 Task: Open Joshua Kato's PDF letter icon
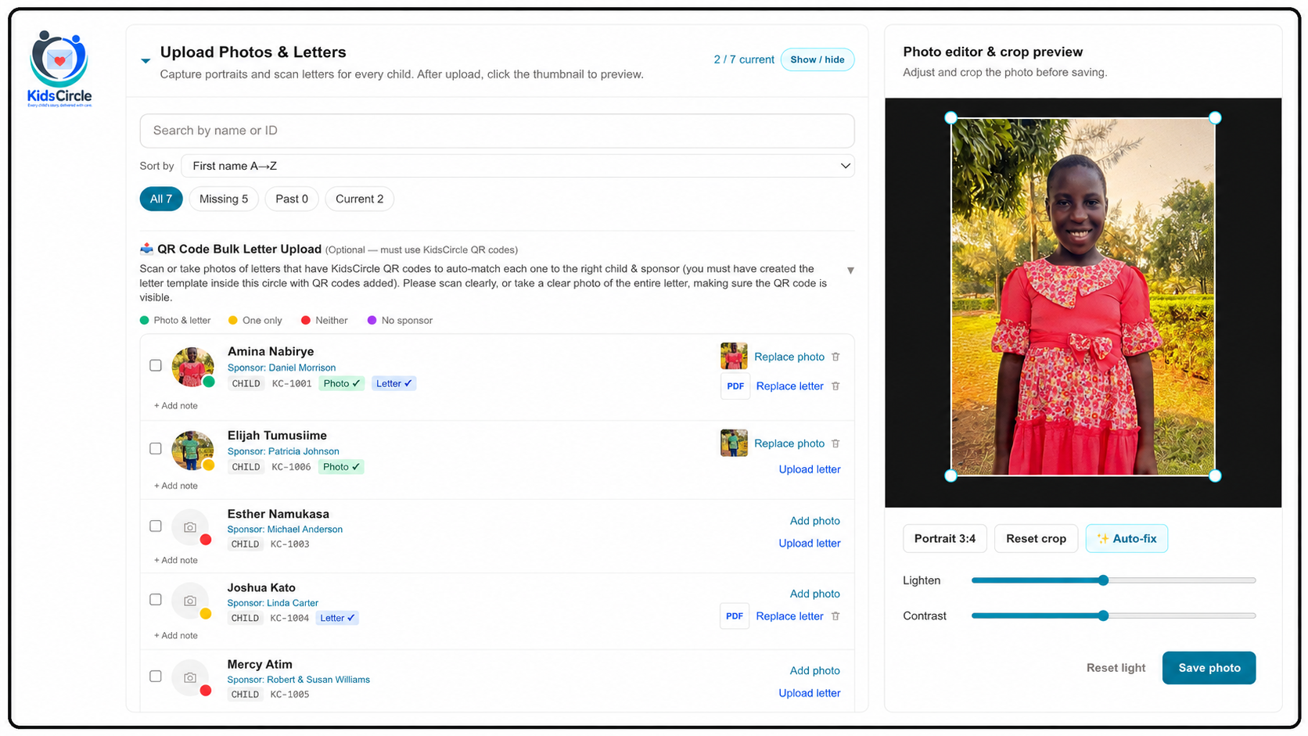point(735,616)
